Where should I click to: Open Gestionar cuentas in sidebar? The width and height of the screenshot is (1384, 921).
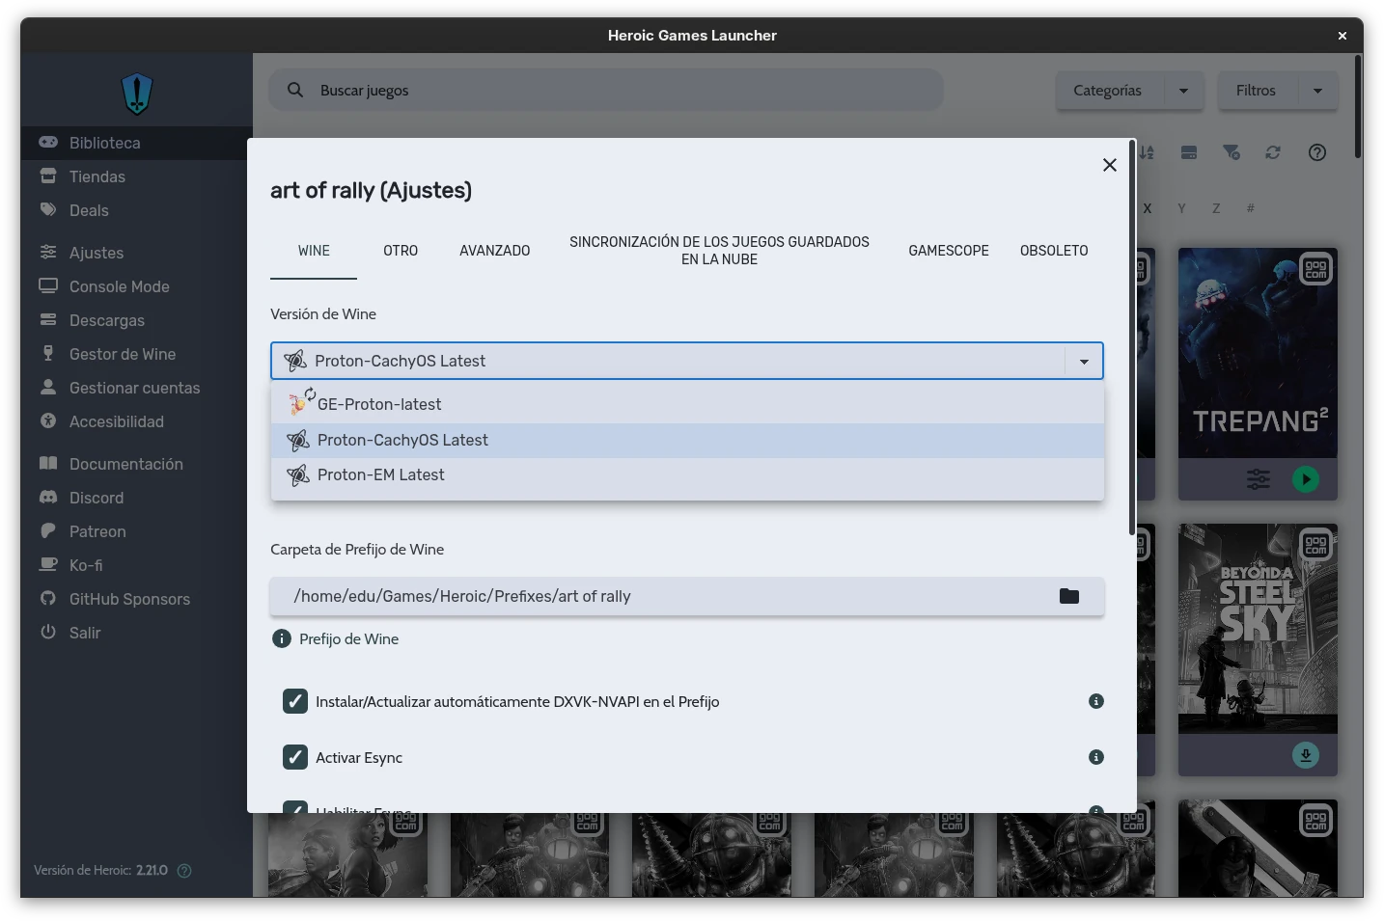point(136,388)
